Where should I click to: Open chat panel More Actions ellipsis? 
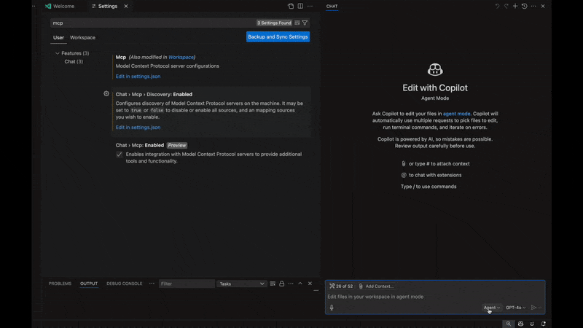(533, 6)
